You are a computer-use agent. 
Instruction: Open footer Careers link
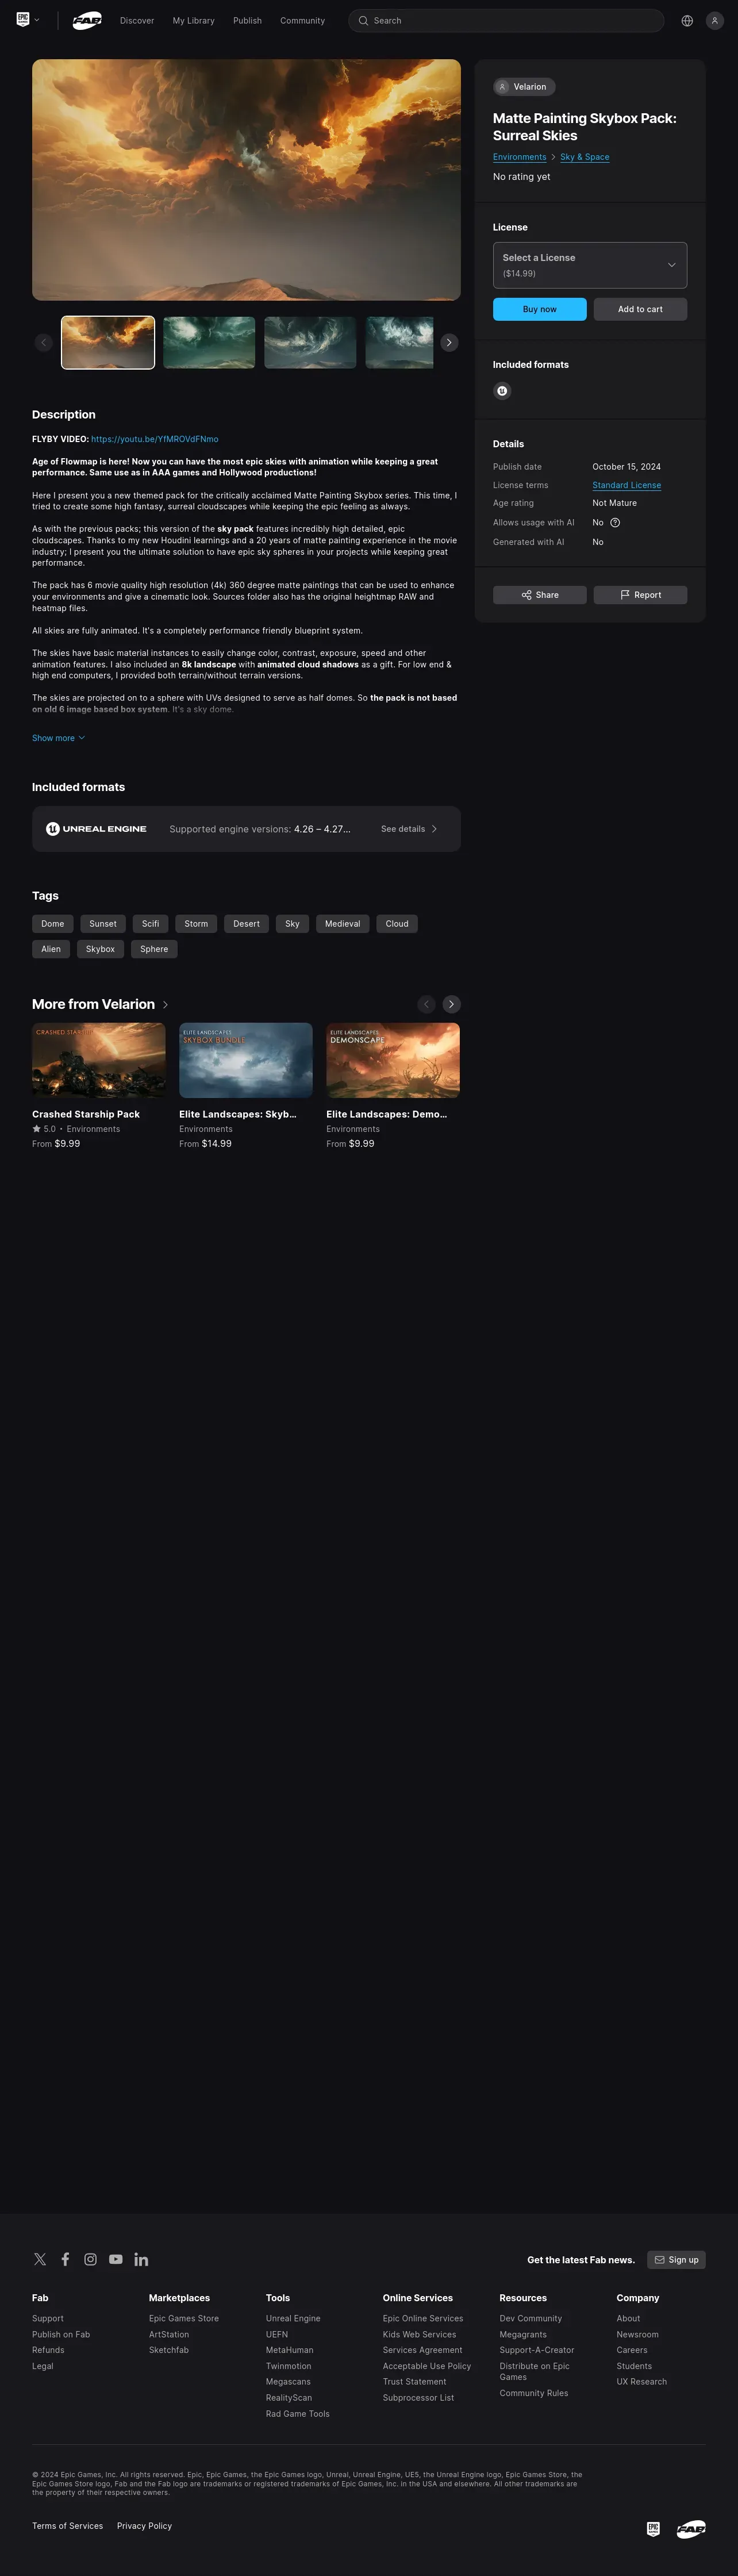coord(632,2350)
